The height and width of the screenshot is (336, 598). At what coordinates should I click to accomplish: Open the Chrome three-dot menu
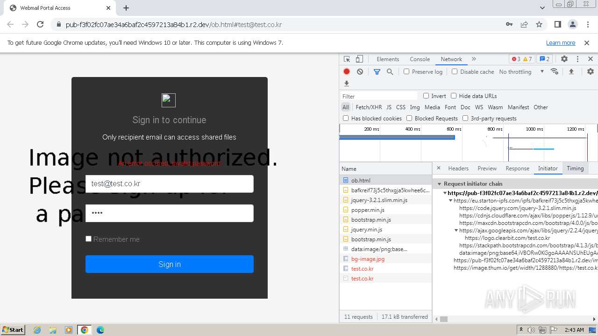tap(587, 24)
